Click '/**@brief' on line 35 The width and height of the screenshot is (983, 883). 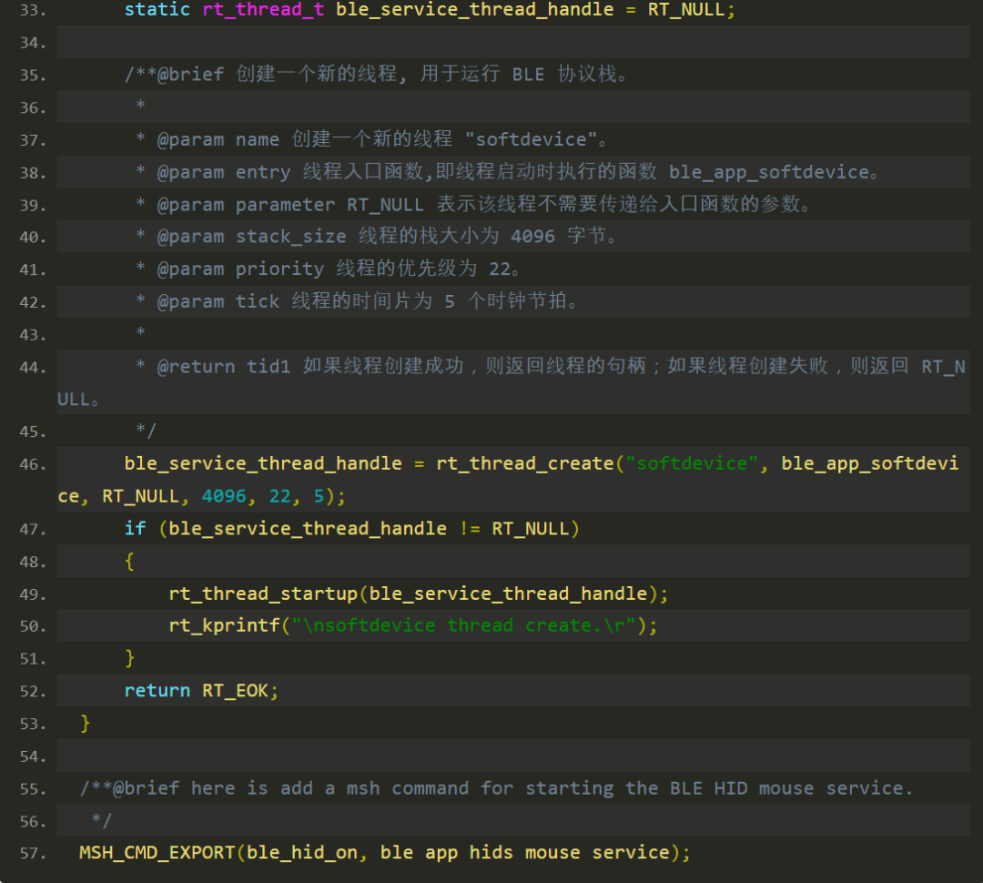(174, 75)
